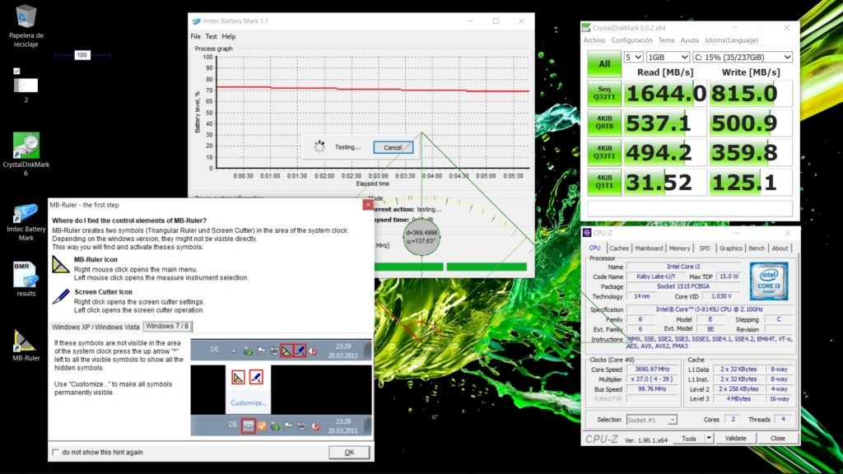Click Customize... link in hint screenshot
The width and height of the screenshot is (843, 474).
pos(248,402)
